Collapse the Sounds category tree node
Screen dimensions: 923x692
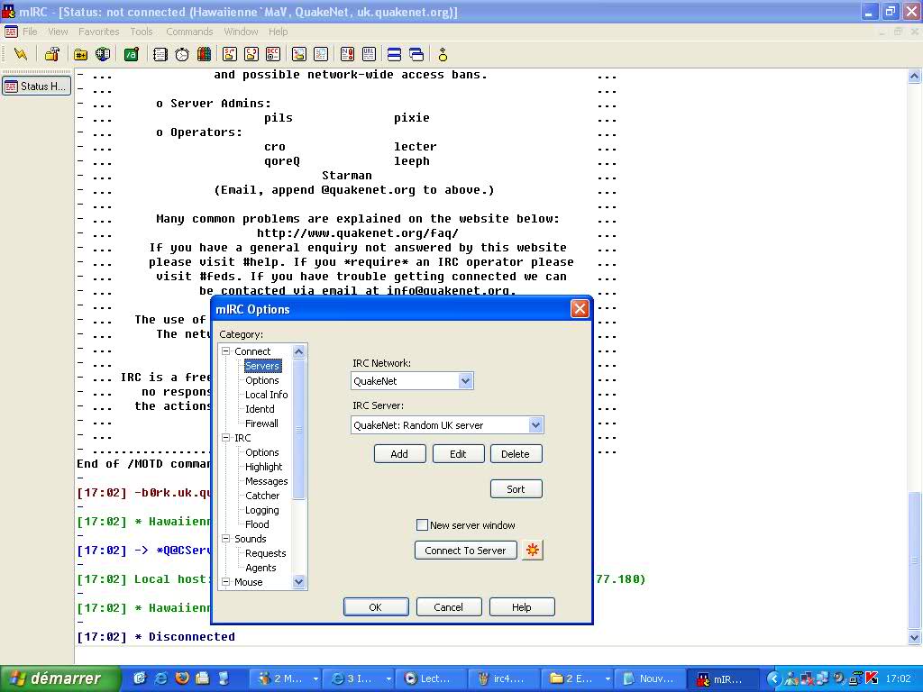point(225,539)
